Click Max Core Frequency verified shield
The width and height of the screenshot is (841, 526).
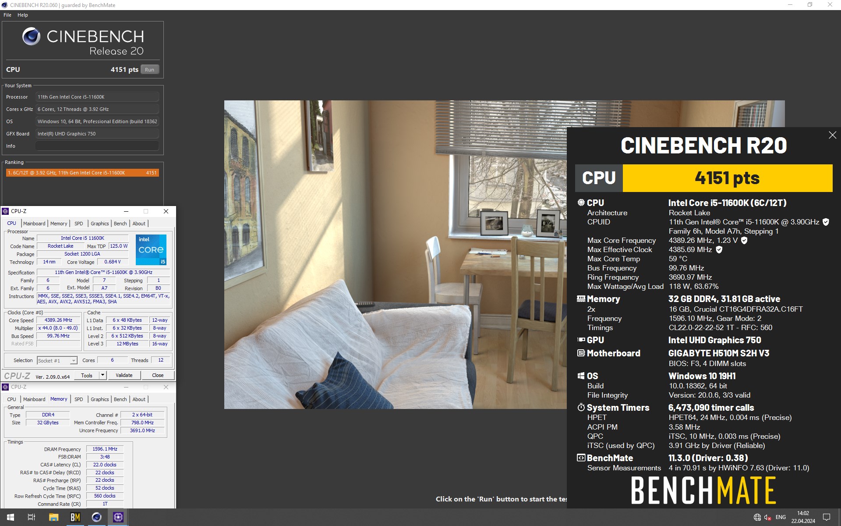744,240
